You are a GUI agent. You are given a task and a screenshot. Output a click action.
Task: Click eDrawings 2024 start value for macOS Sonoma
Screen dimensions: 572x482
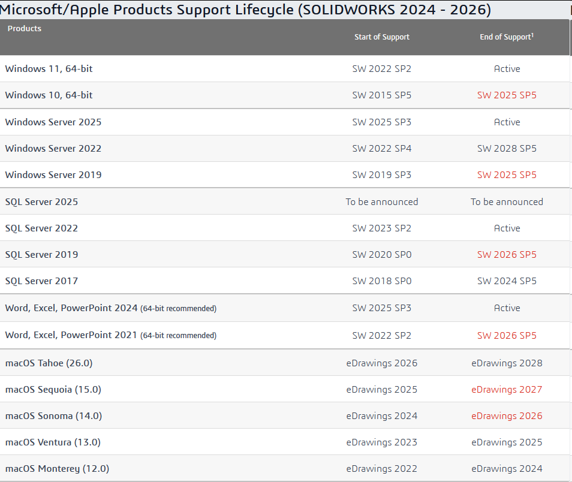click(381, 415)
